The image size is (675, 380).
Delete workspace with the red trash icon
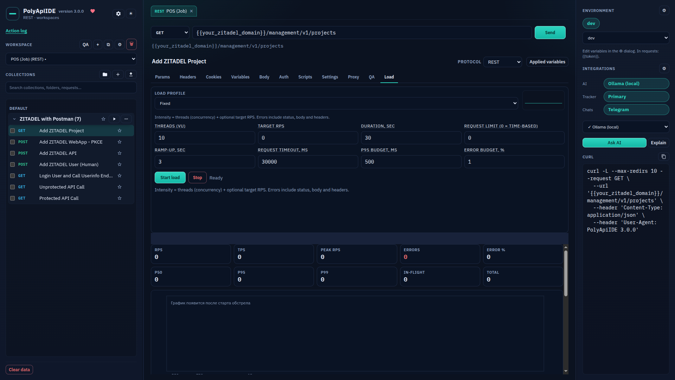tap(131, 44)
